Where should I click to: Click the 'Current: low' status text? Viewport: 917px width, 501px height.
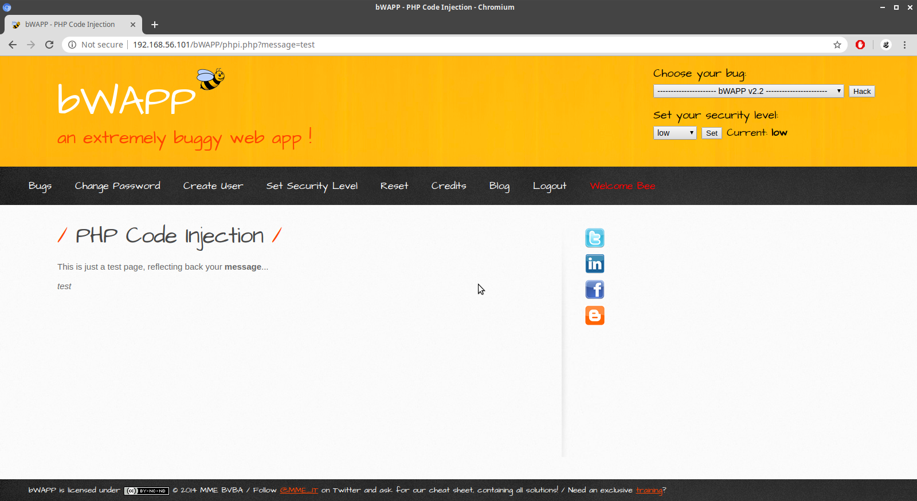(757, 133)
